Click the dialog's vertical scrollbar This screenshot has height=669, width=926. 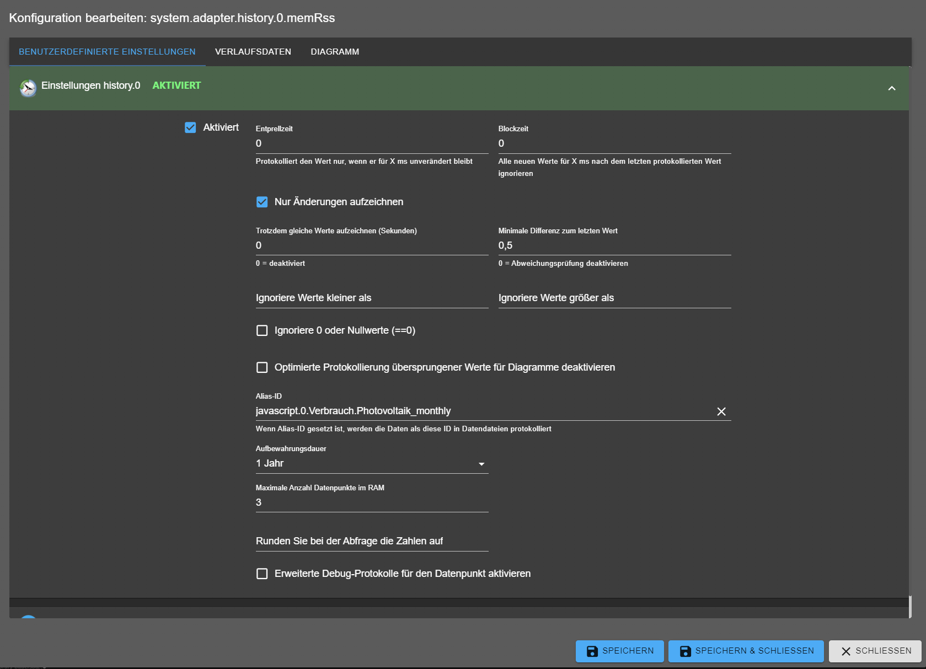point(910,607)
